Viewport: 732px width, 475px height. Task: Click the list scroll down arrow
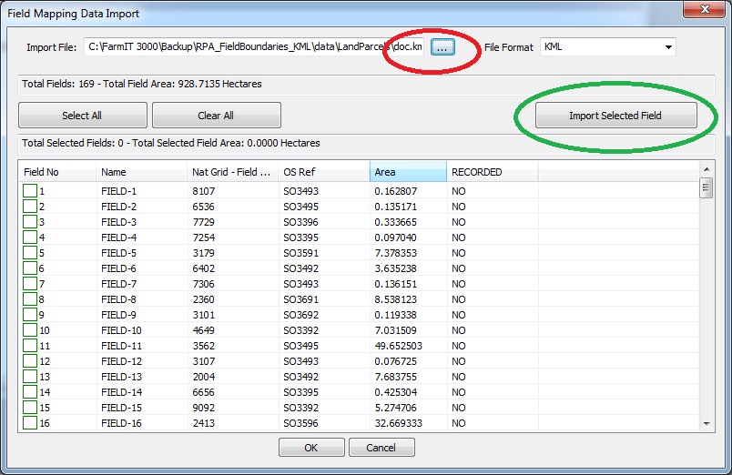coord(707,424)
